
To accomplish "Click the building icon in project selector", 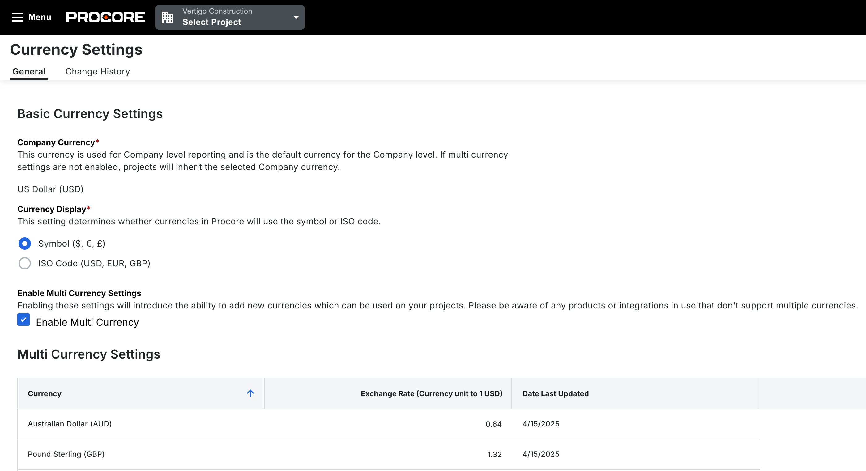I will pos(167,17).
